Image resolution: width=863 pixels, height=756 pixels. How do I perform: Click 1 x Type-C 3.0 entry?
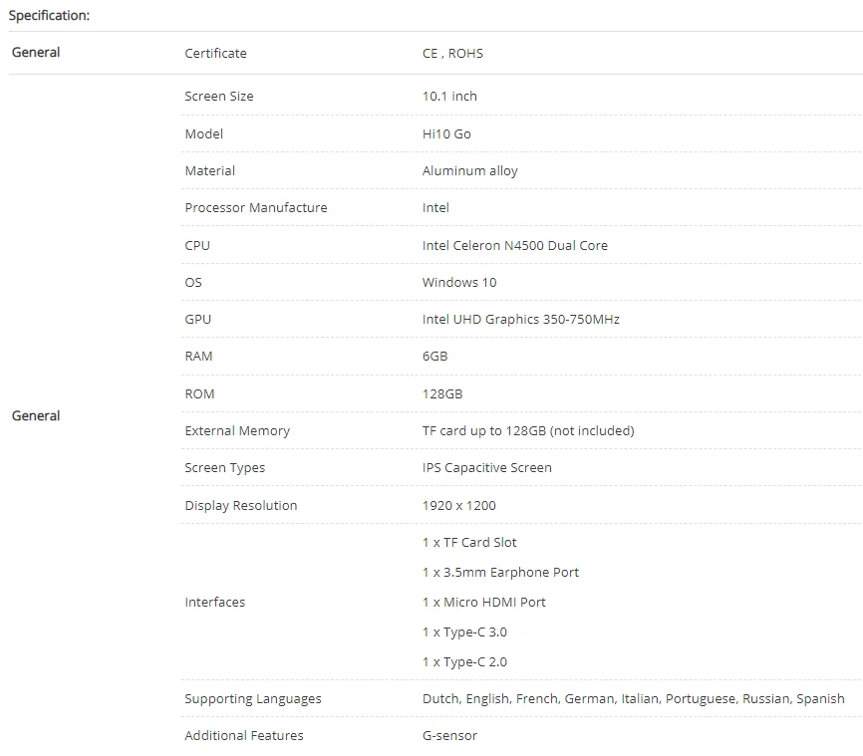coord(464,631)
